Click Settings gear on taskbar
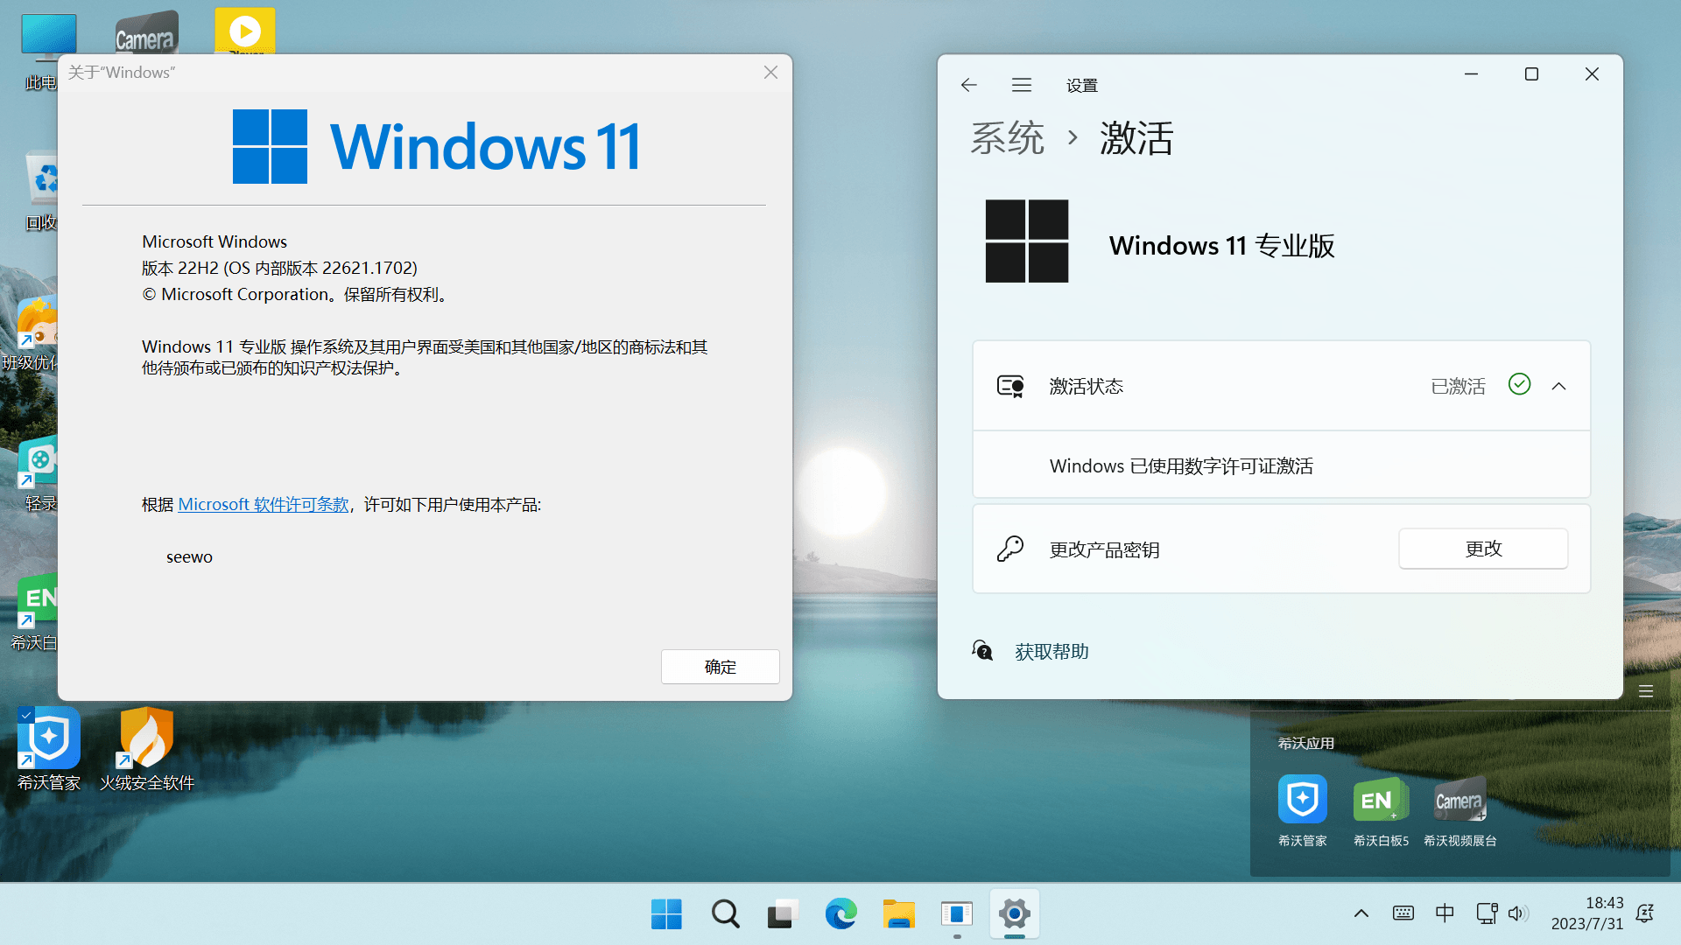Image resolution: width=1681 pixels, height=945 pixels. coord(1015,914)
